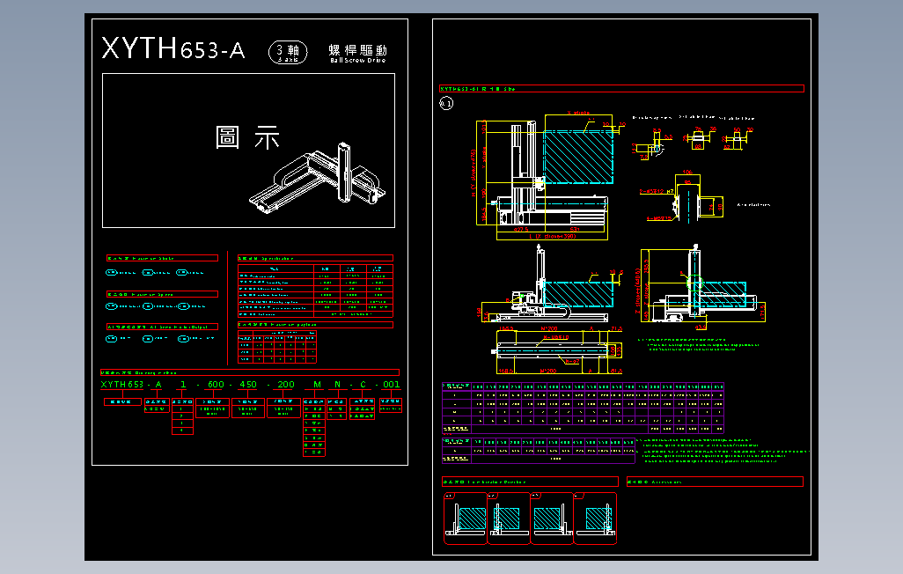The image size is (903, 574).
Task: Click the L (X stroke+390) dimension text
Action: [x=553, y=236]
